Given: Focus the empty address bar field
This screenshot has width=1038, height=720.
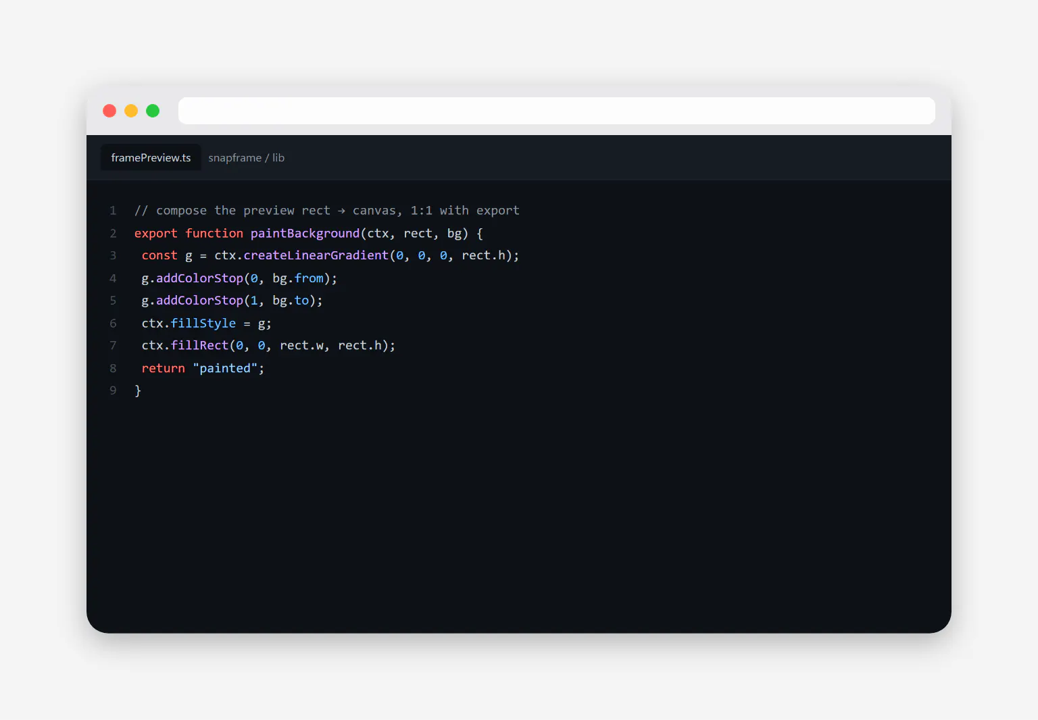Looking at the screenshot, I should 557,111.
